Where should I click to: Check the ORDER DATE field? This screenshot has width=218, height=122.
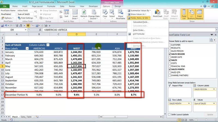click(170, 57)
